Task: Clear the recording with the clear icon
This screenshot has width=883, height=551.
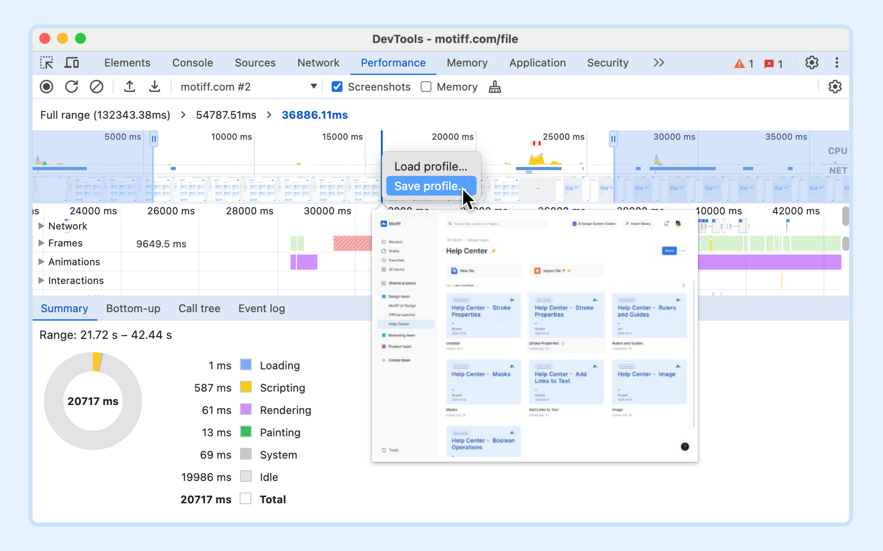Action: 96,87
